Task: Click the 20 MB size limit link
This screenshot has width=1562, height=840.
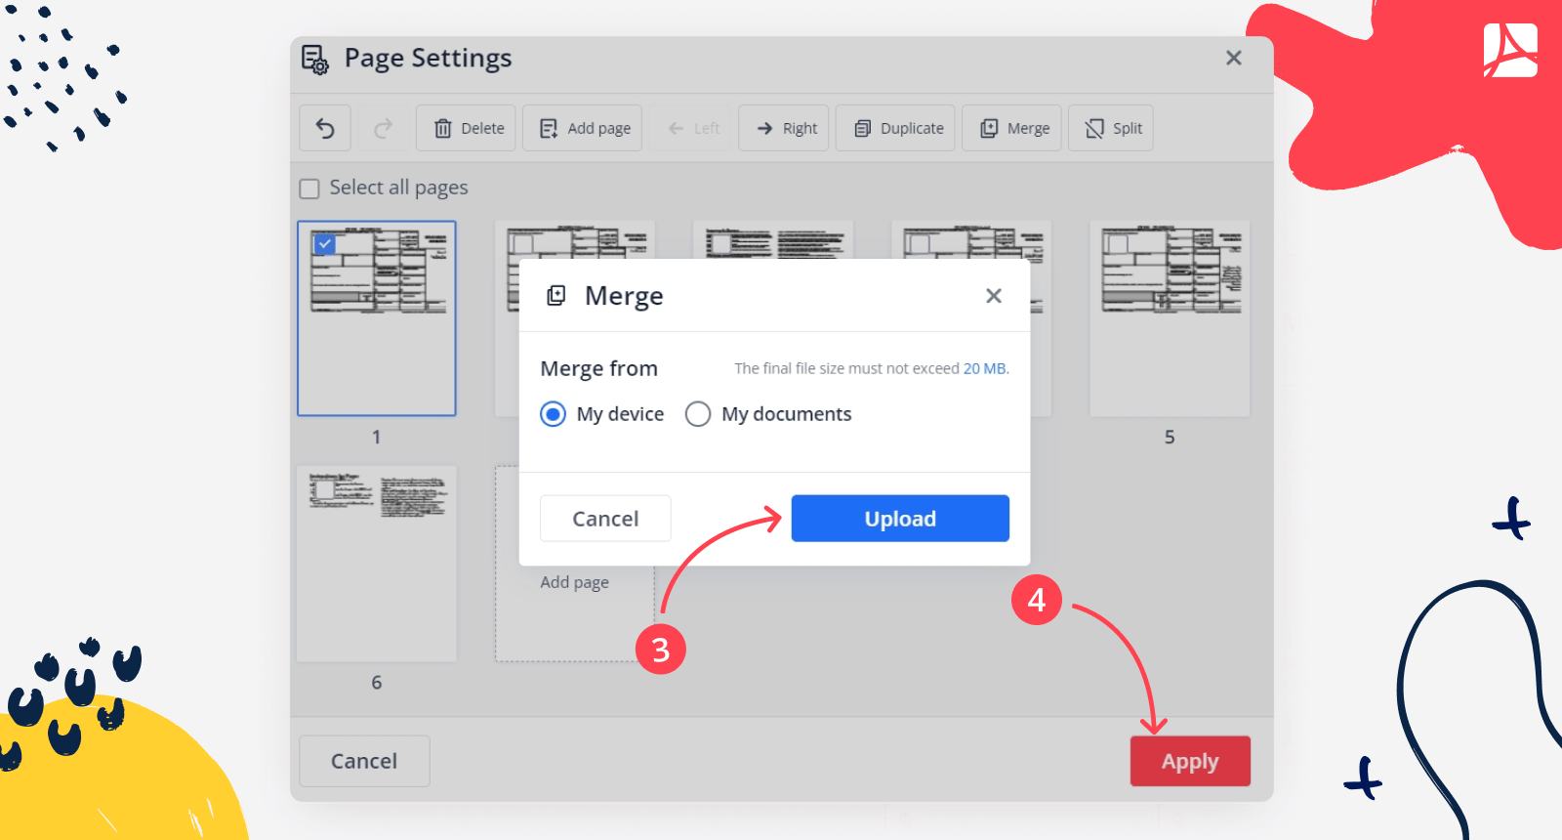Action: [x=986, y=368]
